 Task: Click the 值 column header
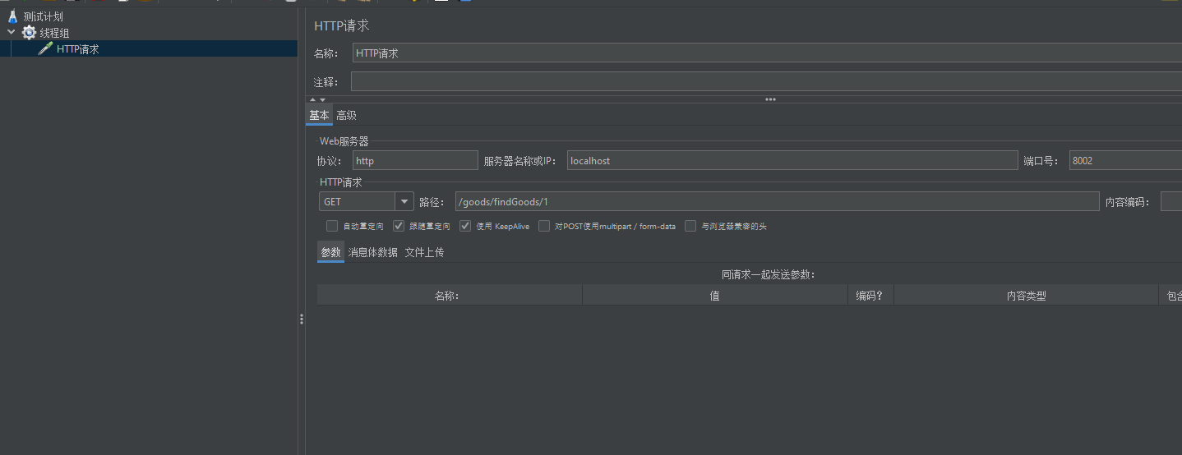(715, 296)
